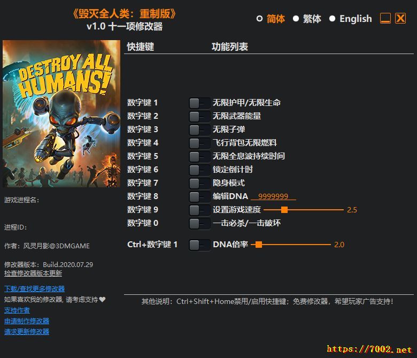Click the 作者 风灵月影@3DMGAME text
Screen dimensions: 417x358
(47, 246)
